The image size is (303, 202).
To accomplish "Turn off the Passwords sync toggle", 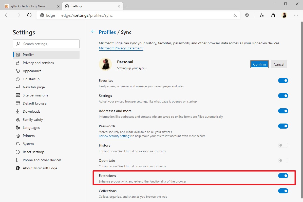I will click(x=283, y=126).
